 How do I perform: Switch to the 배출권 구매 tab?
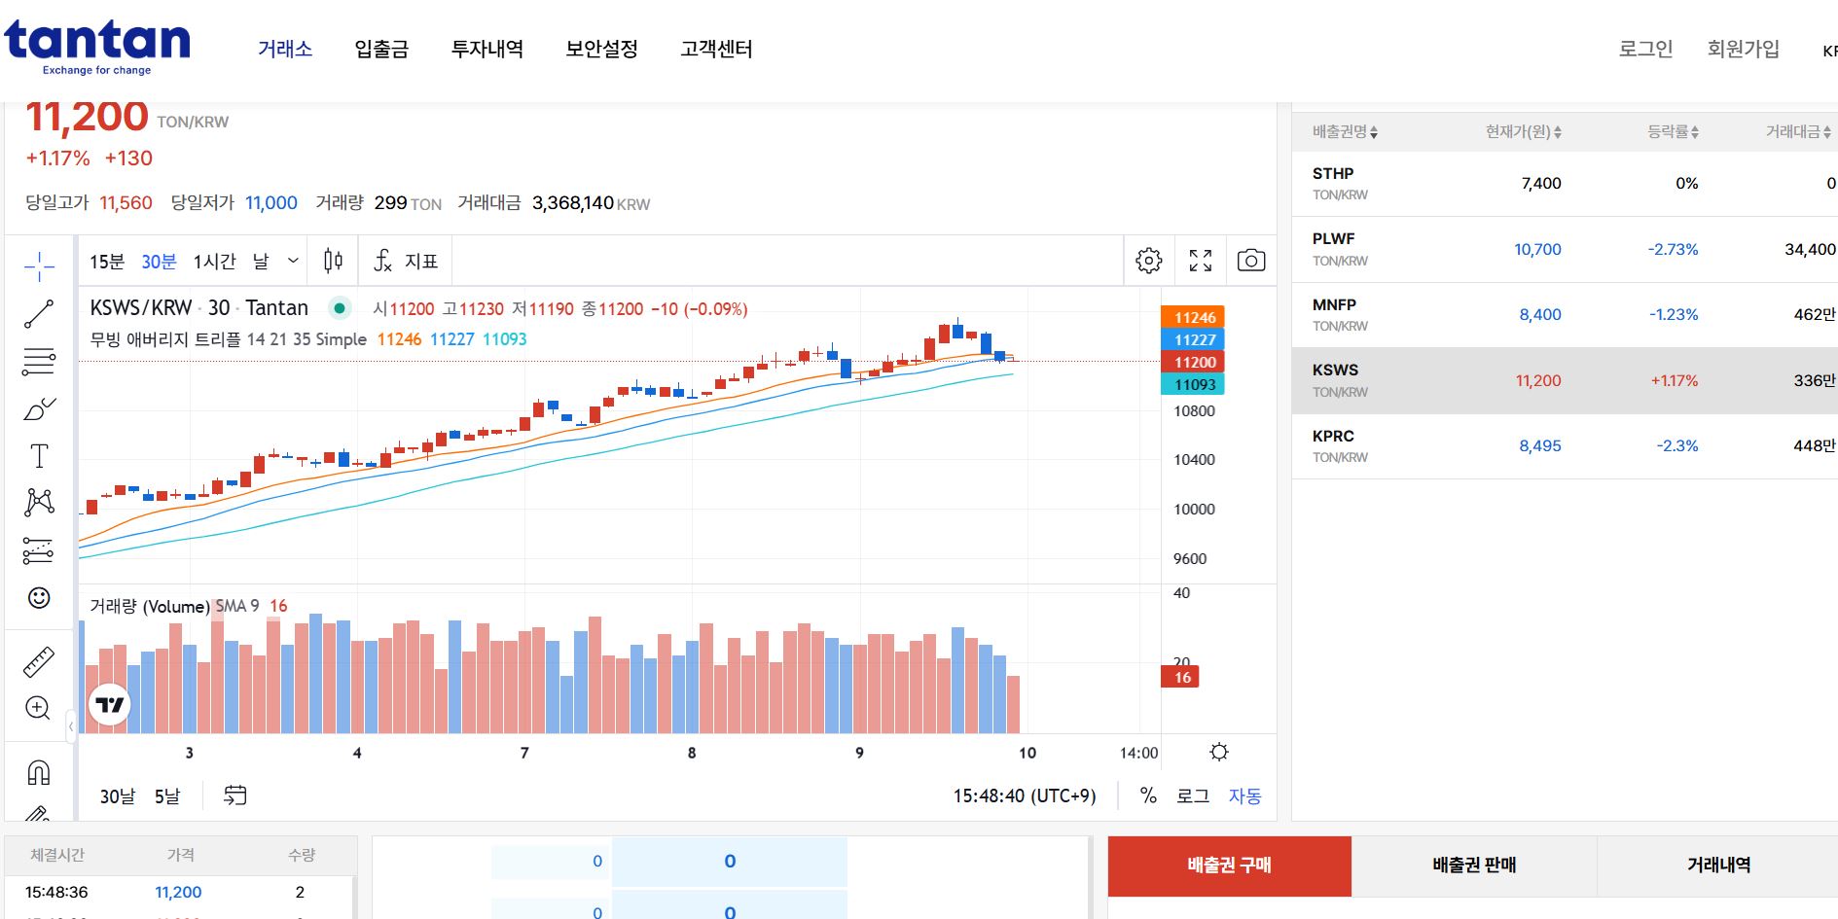point(1230,866)
